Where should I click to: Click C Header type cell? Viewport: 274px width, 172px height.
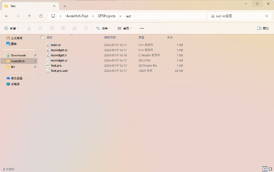pyautogui.click(x=149, y=55)
